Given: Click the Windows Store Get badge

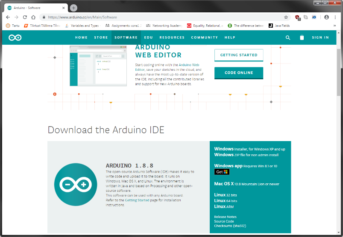Looking at the screenshot, I should 222,172.
